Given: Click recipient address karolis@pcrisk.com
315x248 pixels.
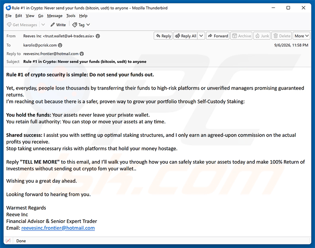Looking at the screenshot, I should (40, 45).
